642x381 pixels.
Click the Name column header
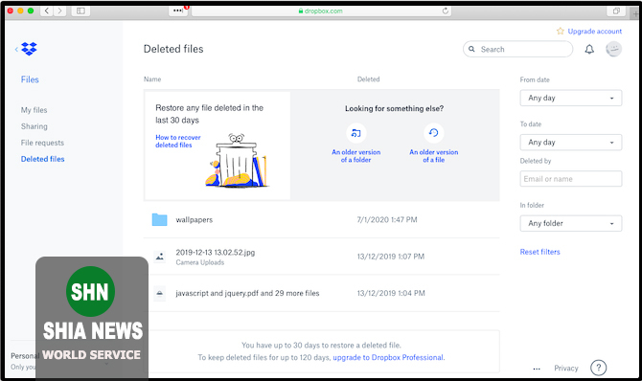coord(152,79)
